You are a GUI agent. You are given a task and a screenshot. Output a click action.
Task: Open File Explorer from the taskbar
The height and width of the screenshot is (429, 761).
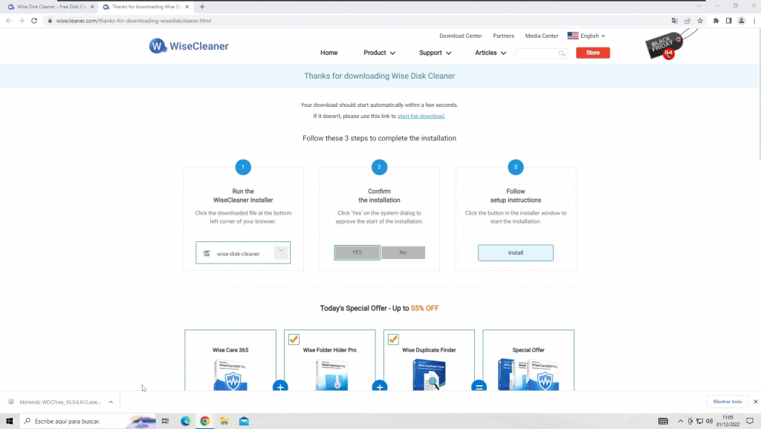point(224,421)
